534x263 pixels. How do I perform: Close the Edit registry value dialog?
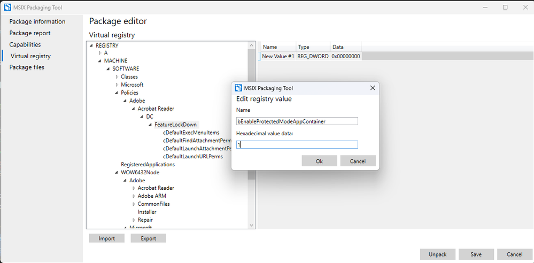coord(373,88)
